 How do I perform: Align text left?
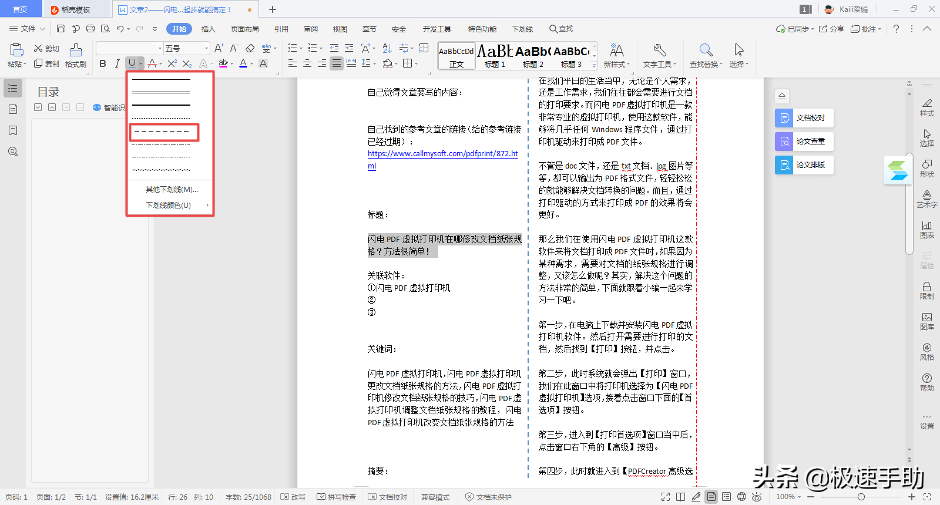coord(293,63)
